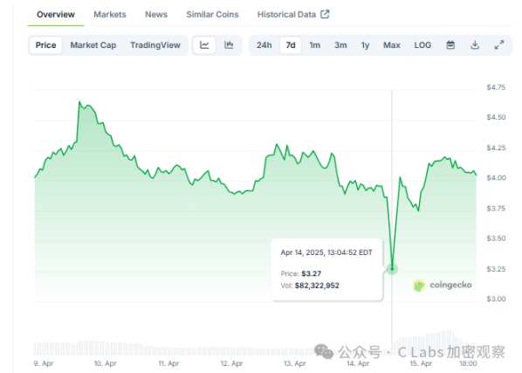
Task: Click the 13. Apr date label
Action: pos(295,363)
